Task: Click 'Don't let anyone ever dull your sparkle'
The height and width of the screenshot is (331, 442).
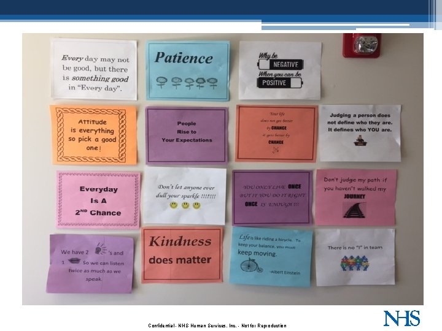Action: tap(186, 191)
